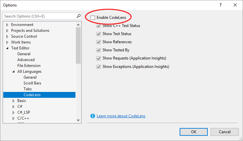Expand the C# language node
Viewport: 243px width, 141px height.
[14, 107]
